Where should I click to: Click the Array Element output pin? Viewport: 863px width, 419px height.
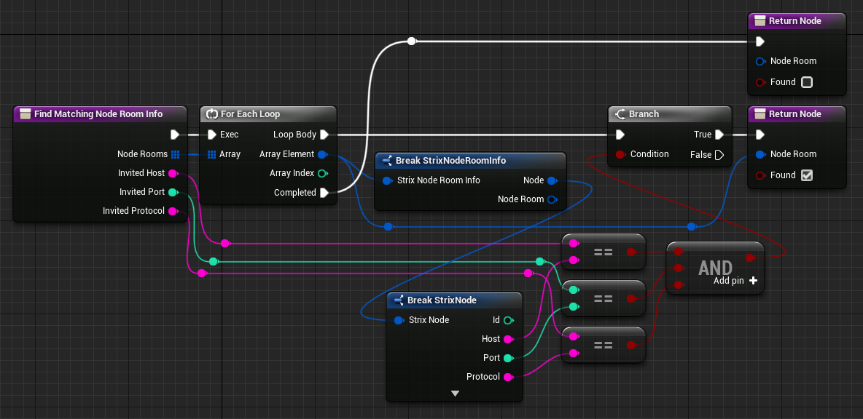(x=323, y=154)
